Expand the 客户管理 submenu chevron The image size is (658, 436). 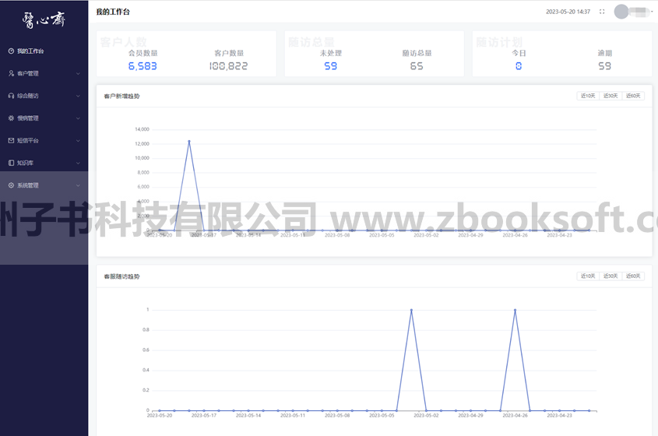[x=78, y=73]
